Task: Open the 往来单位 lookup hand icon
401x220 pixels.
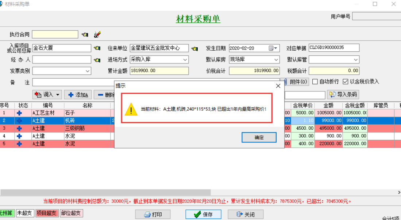Action: click(x=194, y=48)
